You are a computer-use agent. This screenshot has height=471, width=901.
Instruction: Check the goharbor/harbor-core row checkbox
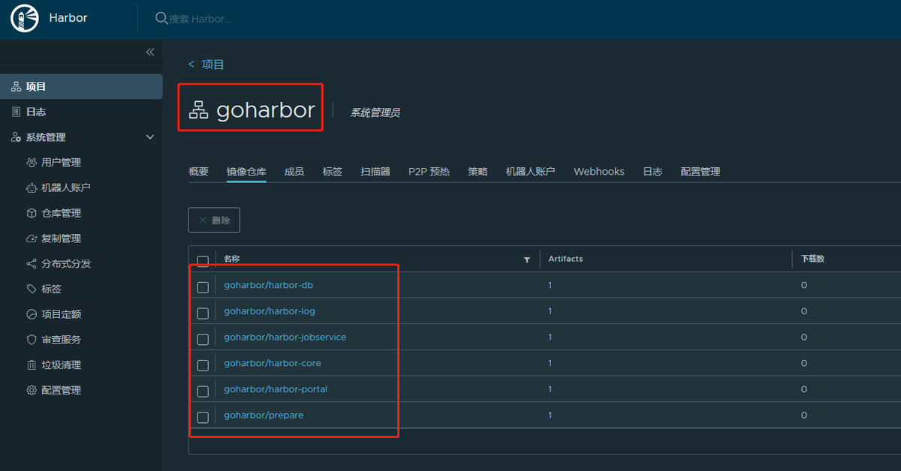[203, 365]
